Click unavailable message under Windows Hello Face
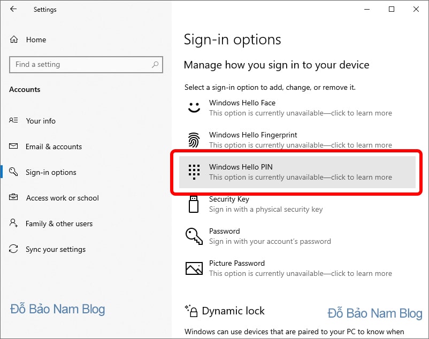The image size is (429, 339). click(x=301, y=113)
